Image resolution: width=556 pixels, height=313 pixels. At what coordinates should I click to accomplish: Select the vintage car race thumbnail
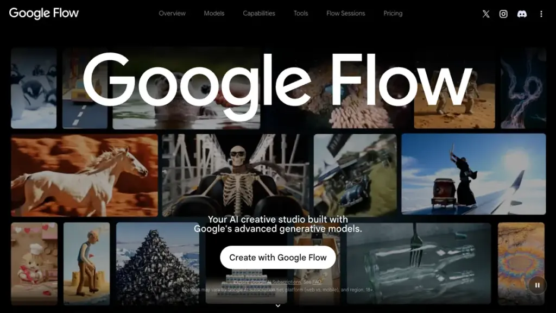[x=355, y=176]
